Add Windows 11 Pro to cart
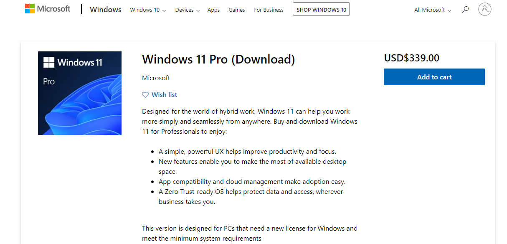 click(x=434, y=77)
